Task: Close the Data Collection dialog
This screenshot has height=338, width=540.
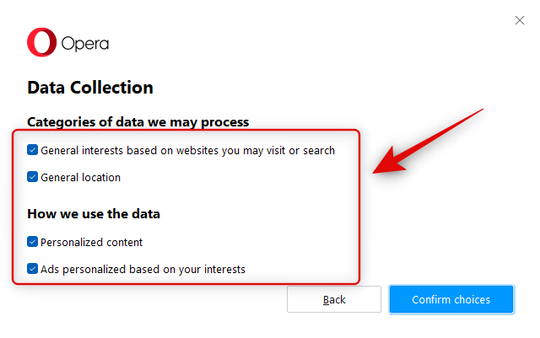Action: tap(520, 20)
